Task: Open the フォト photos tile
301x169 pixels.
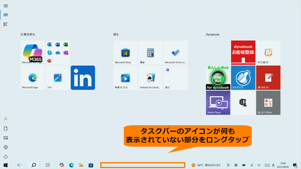Action: [x=58, y=78]
